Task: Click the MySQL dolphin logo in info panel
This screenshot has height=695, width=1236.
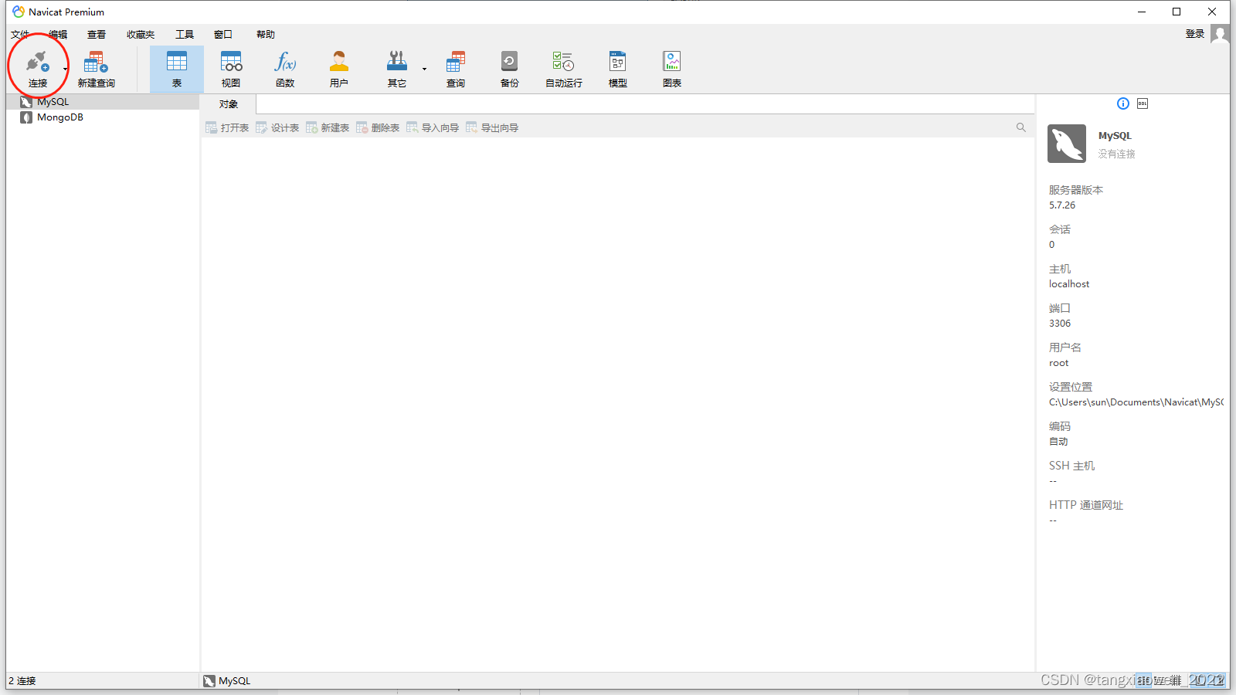Action: click(x=1067, y=144)
